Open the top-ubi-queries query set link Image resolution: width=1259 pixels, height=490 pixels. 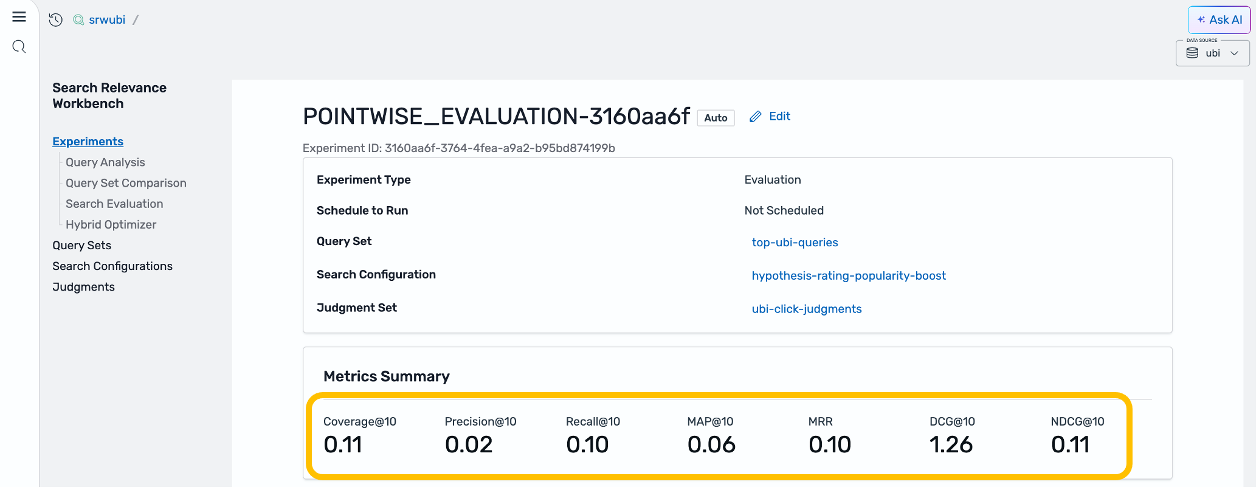795,243
